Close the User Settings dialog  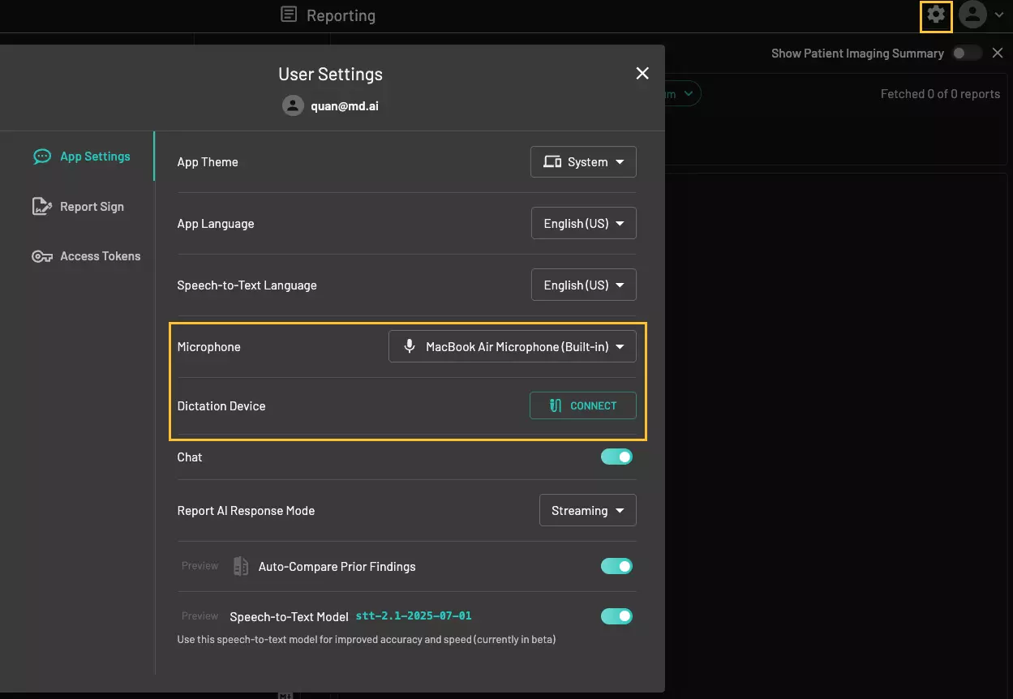pyautogui.click(x=642, y=74)
